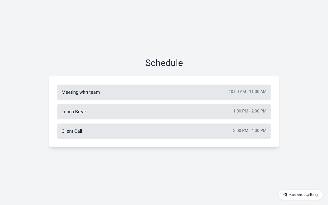Click the "Made with" badge text

296,195
